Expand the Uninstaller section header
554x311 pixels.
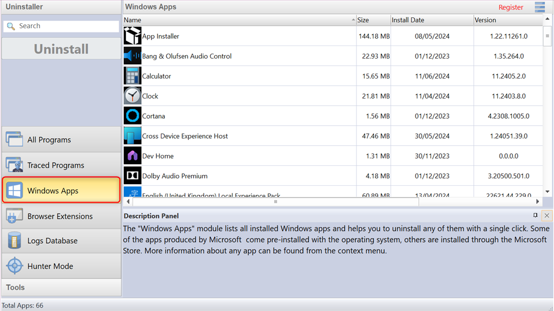point(61,7)
